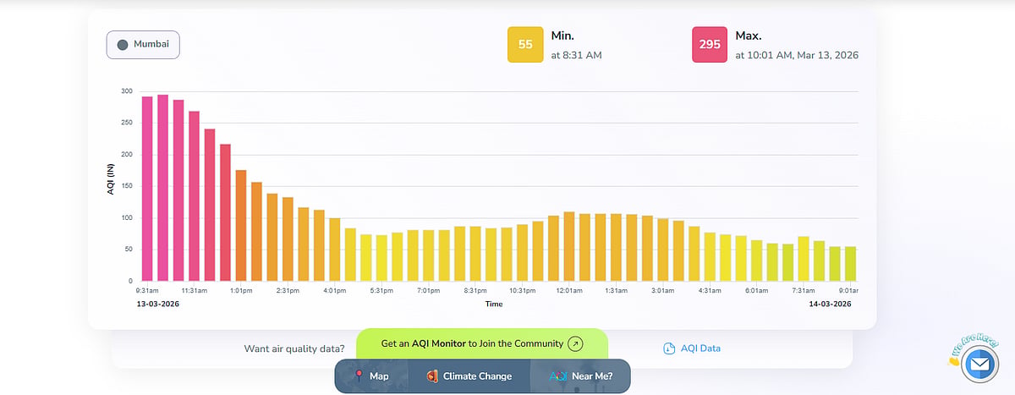Click the yellow Min. 55 value badge
Image resolution: width=1015 pixels, height=395 pixels.
tap(524, 45)
